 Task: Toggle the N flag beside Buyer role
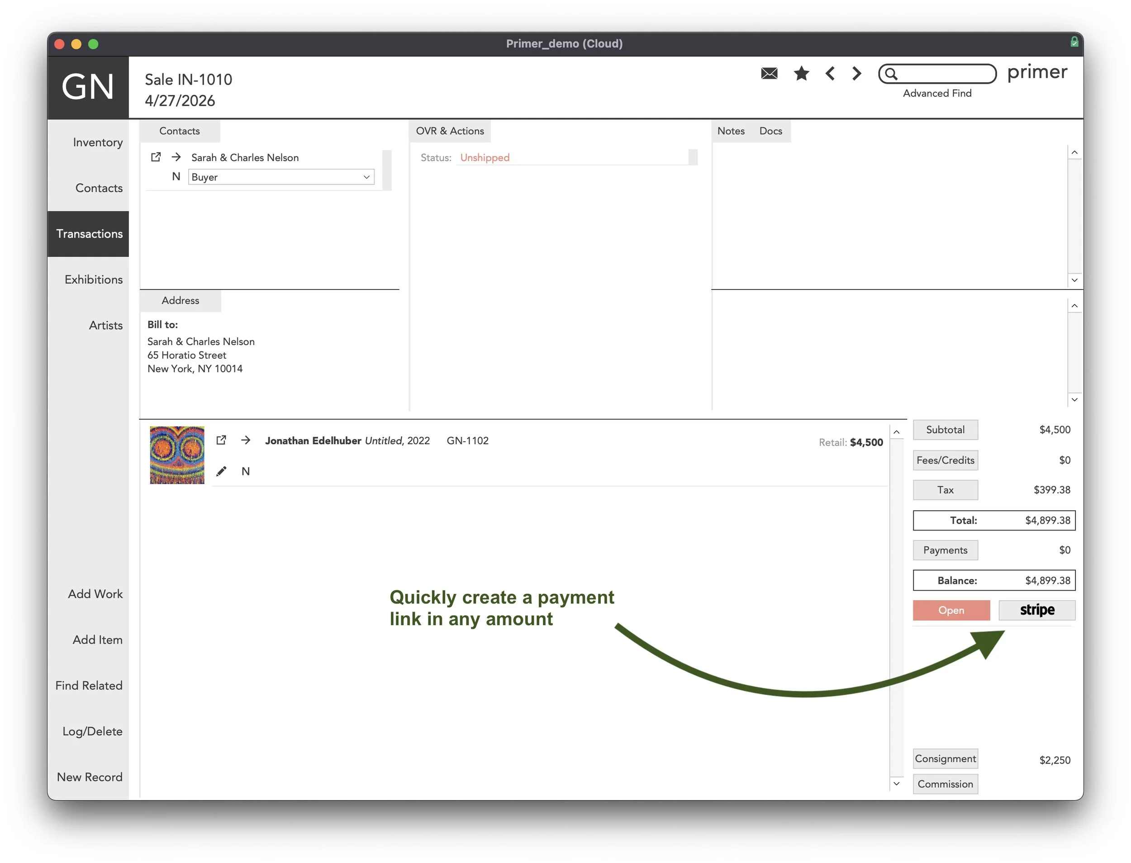point(176,177)
